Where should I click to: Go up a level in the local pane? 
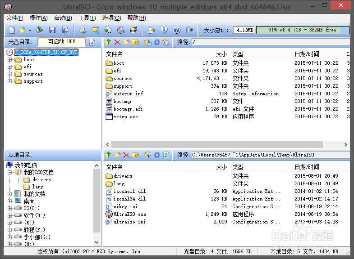coord(108,155)
